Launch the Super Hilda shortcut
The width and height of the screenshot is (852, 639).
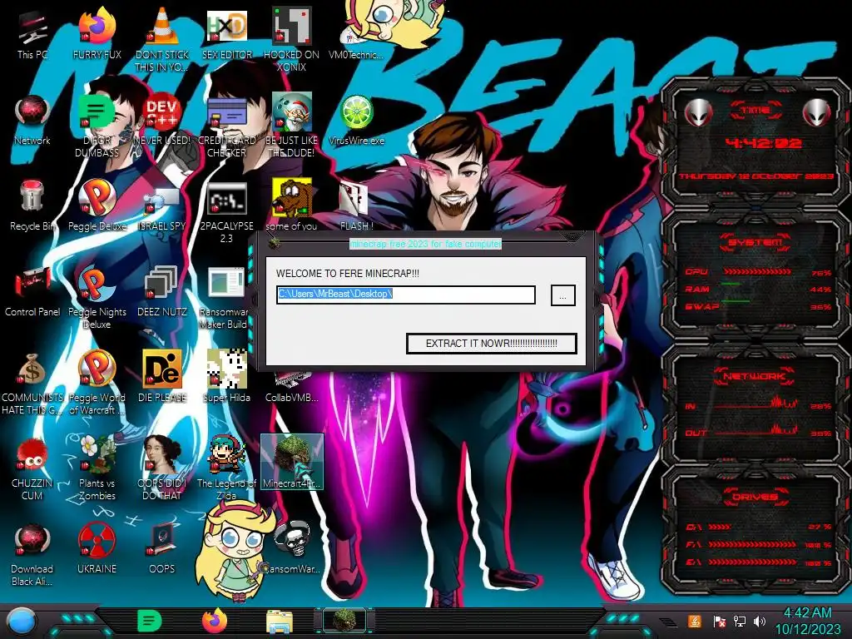click(x=226, y=377)
